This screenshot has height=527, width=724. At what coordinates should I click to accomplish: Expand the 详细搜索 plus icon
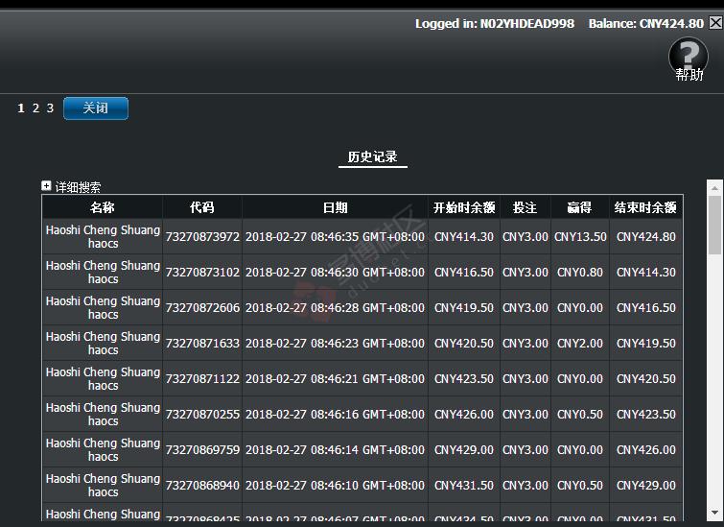(x=46, y=186)
